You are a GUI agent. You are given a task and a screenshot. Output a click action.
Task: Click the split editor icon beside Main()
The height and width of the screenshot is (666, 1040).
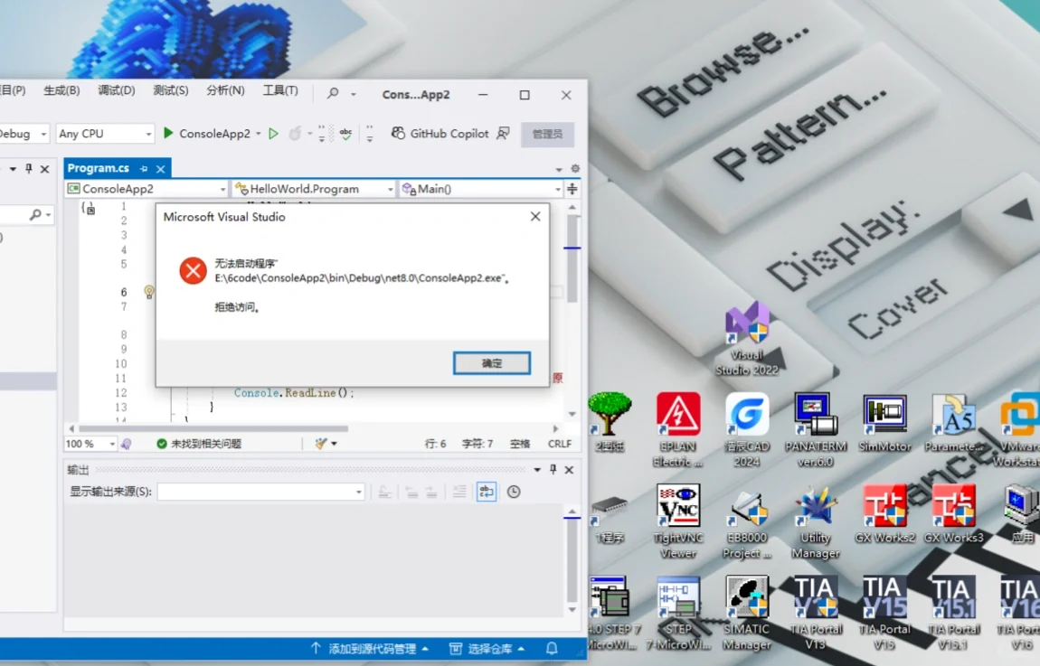click(572, 189)
